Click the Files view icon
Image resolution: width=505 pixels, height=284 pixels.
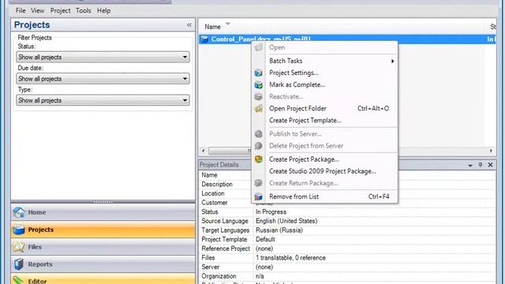[19, 247]
